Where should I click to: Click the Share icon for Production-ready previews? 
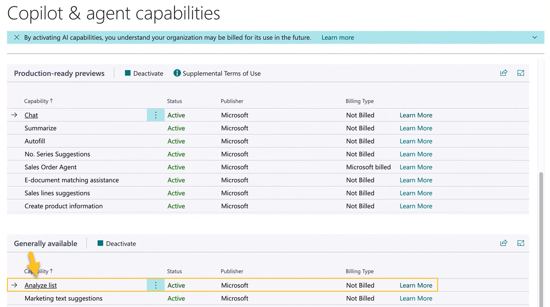(504, 73)
